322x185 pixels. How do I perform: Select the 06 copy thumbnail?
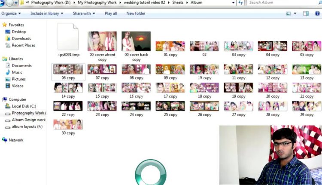pos(68,69)
